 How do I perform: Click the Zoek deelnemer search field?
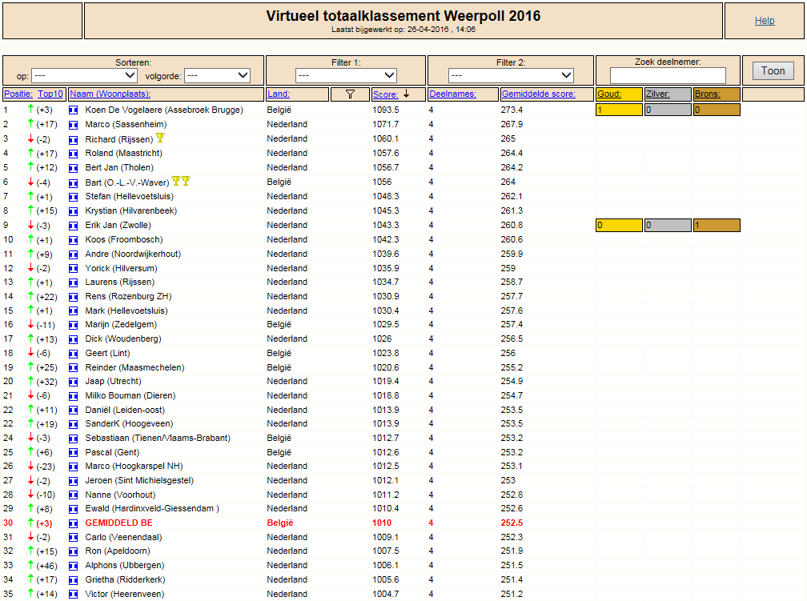point(668,76)
